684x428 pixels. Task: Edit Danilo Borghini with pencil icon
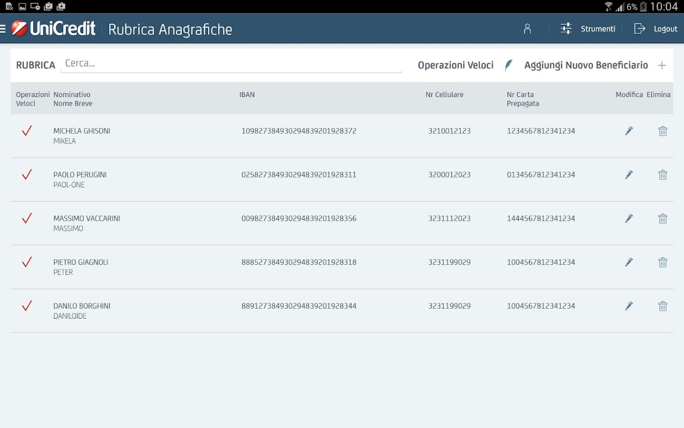629,306
